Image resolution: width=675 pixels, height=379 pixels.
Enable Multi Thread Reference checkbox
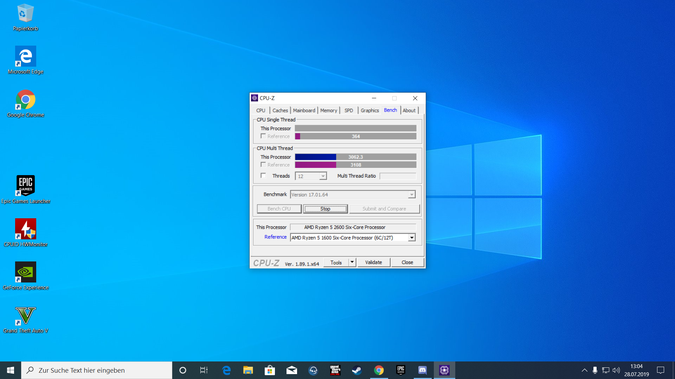tap(263, 165)
